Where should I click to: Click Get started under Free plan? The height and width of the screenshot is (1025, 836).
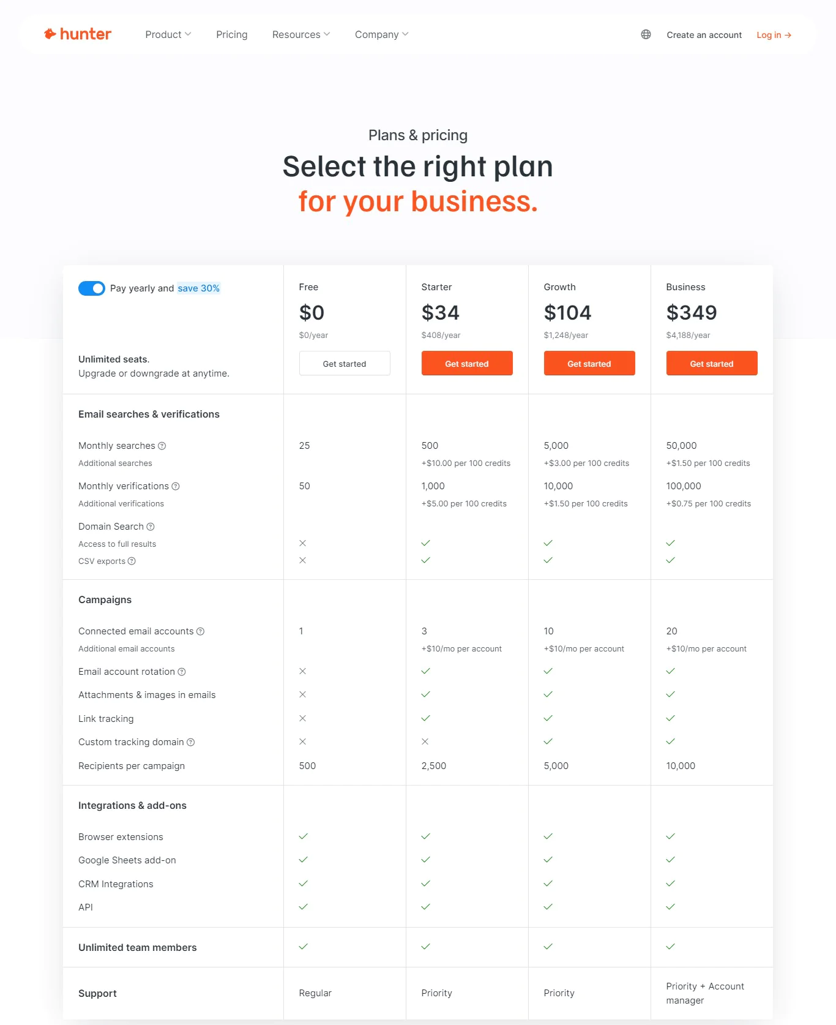tap(345, 364)
